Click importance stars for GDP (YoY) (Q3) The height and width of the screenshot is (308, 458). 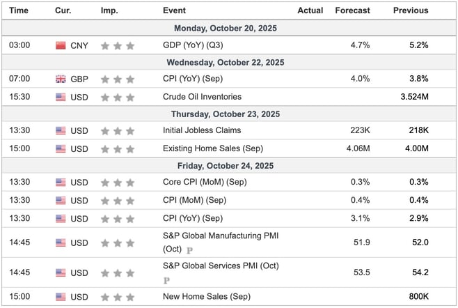[x=117, y=45]
